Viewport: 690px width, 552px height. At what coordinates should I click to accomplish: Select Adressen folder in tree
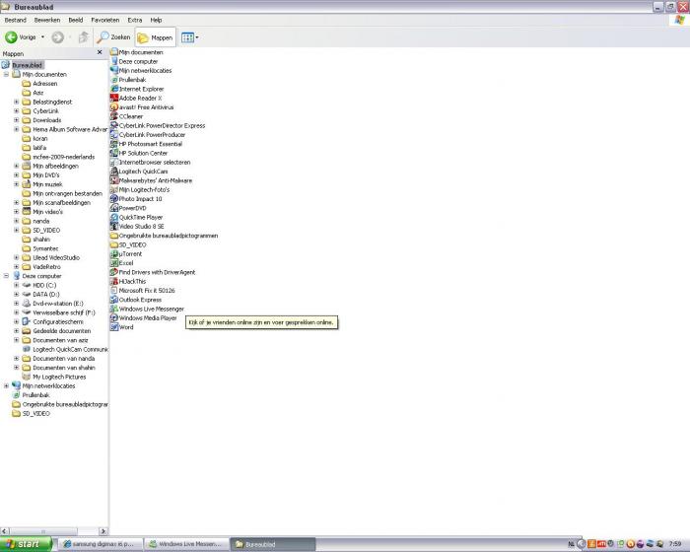pos(39,84)
